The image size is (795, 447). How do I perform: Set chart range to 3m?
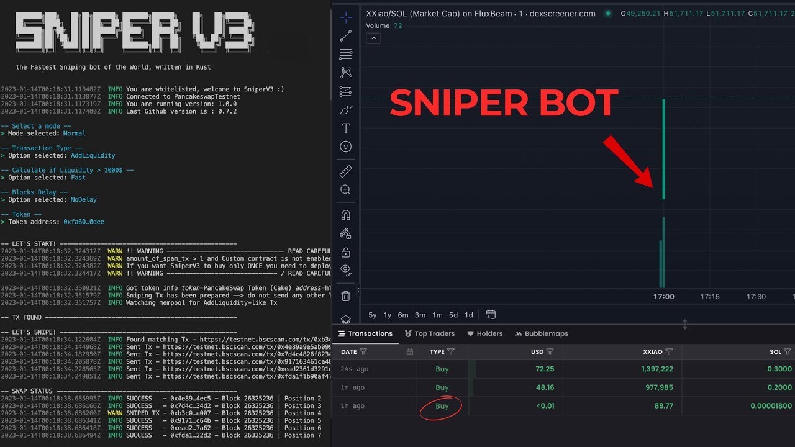point(420,315)
